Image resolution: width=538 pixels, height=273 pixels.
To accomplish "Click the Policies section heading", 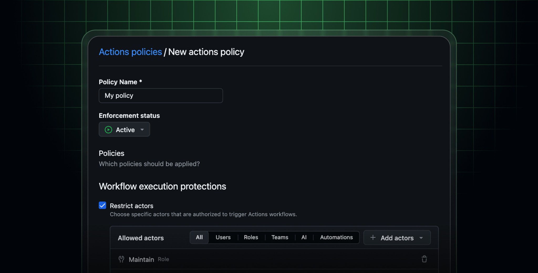I will pyautogui.click(x=111, y=153).
